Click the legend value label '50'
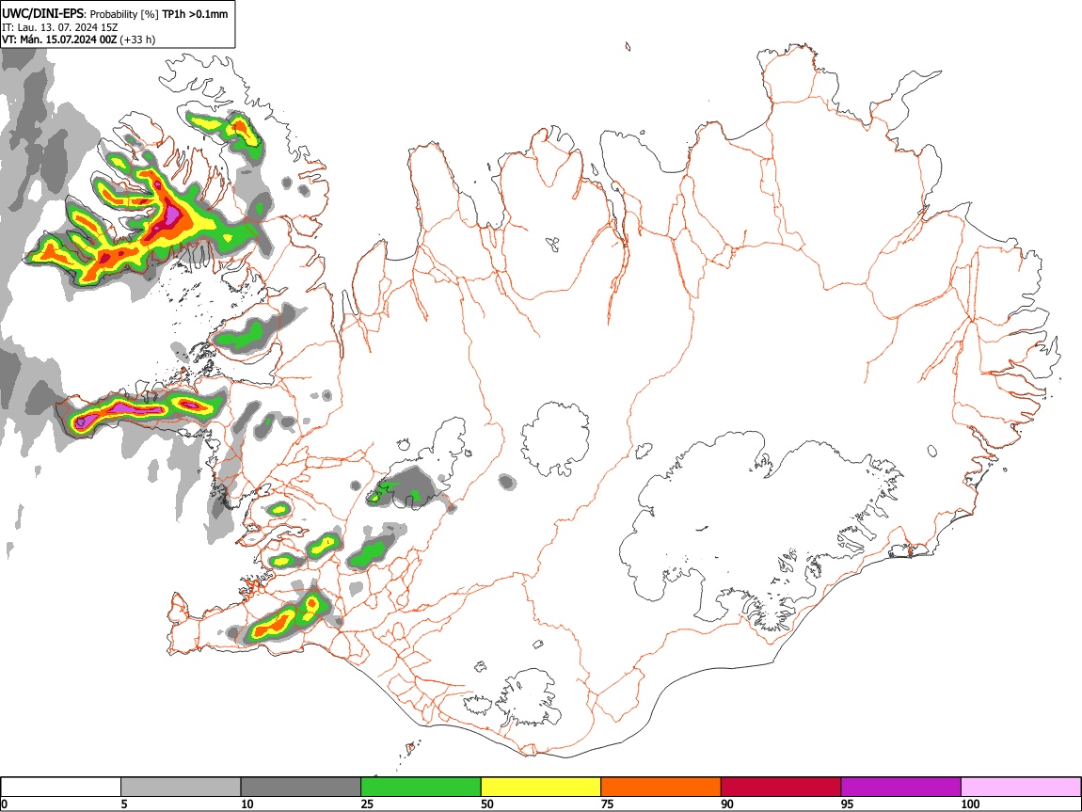 487,804
